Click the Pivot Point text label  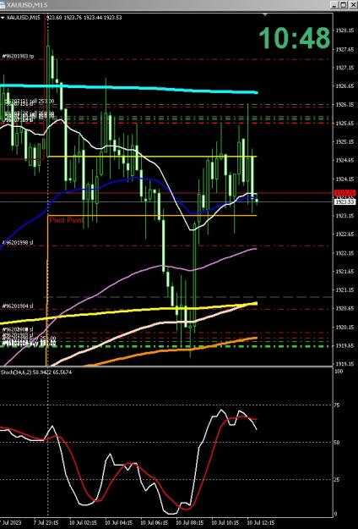point(67,220)
